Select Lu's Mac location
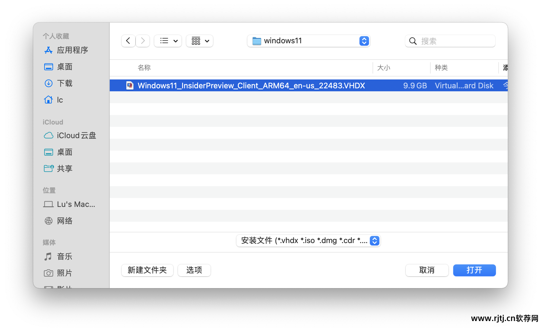 (x=69, y=204)
